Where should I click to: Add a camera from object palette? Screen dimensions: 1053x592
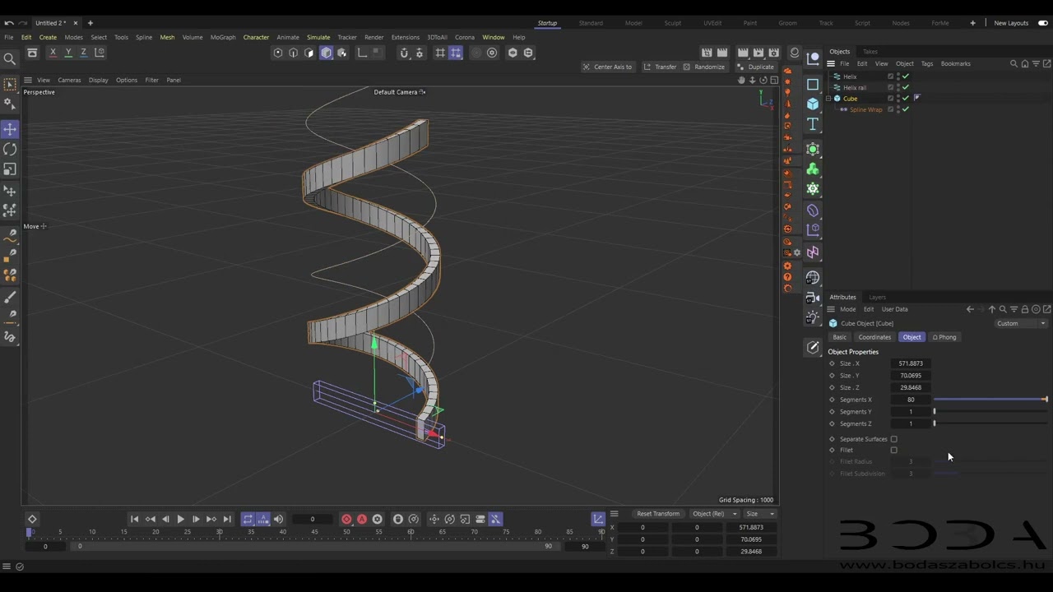(813, 298)
